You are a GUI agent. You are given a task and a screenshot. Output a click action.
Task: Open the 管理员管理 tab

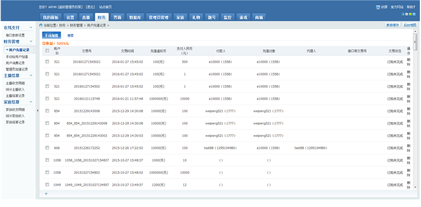pos(159,17)
